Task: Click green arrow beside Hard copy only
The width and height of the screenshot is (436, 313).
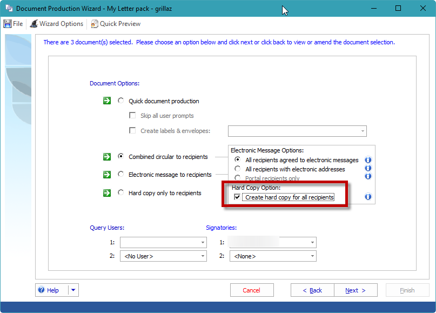Action: (x=107, y=193)
